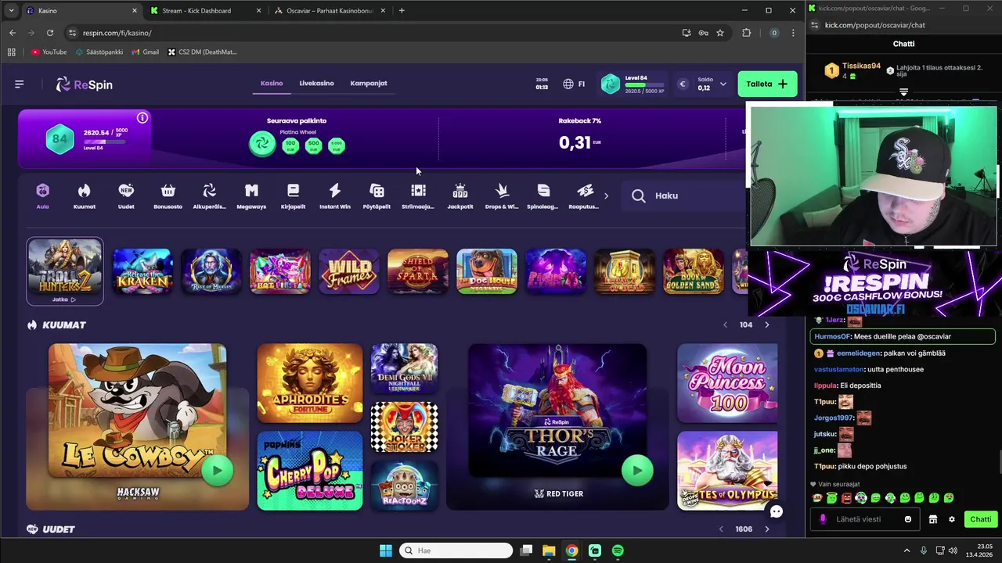Viewport: 1002px width, 563px height.
Task: Select the Drops & Wins category
Action: point(502,196)
